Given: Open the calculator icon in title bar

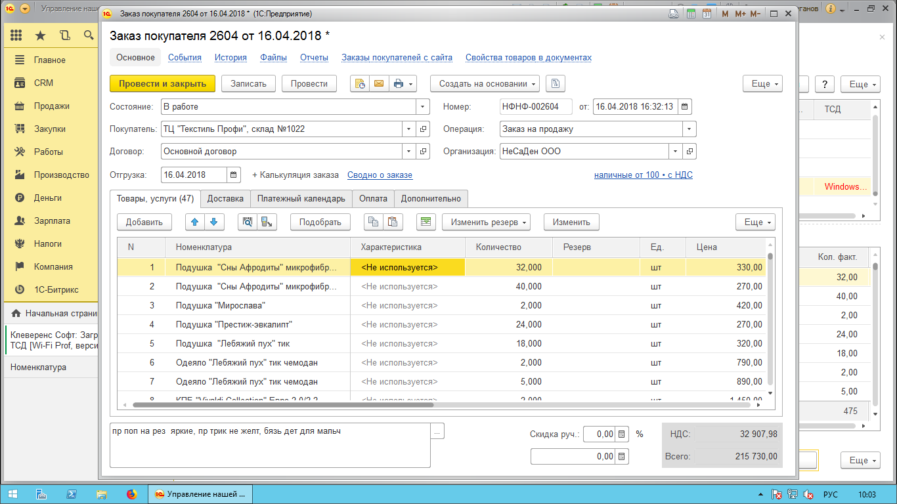Looking at the screenshot, I should tap(691, 14).
